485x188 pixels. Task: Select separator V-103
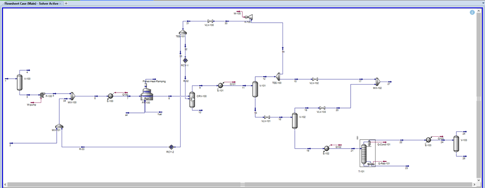(x=456, y=143)
